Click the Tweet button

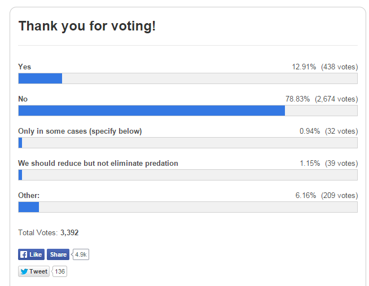click(x=34, y=271)
